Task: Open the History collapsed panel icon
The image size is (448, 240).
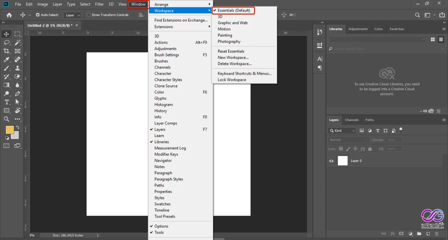Action: (320, 32)
